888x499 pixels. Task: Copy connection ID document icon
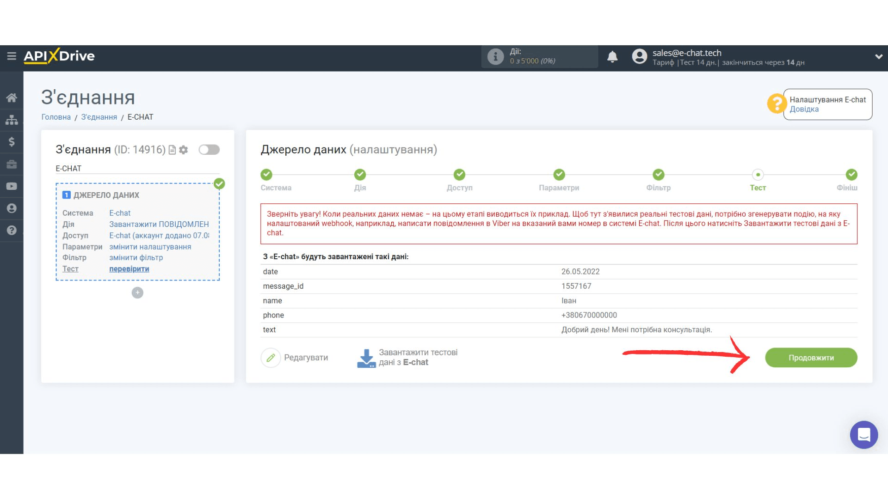pos(172,150)
